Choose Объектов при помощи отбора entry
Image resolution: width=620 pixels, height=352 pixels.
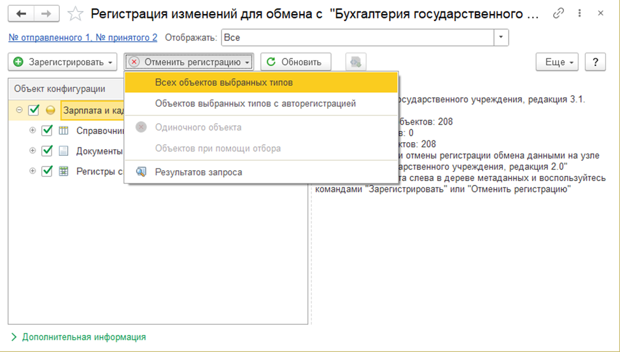click(x=261, y=149)
